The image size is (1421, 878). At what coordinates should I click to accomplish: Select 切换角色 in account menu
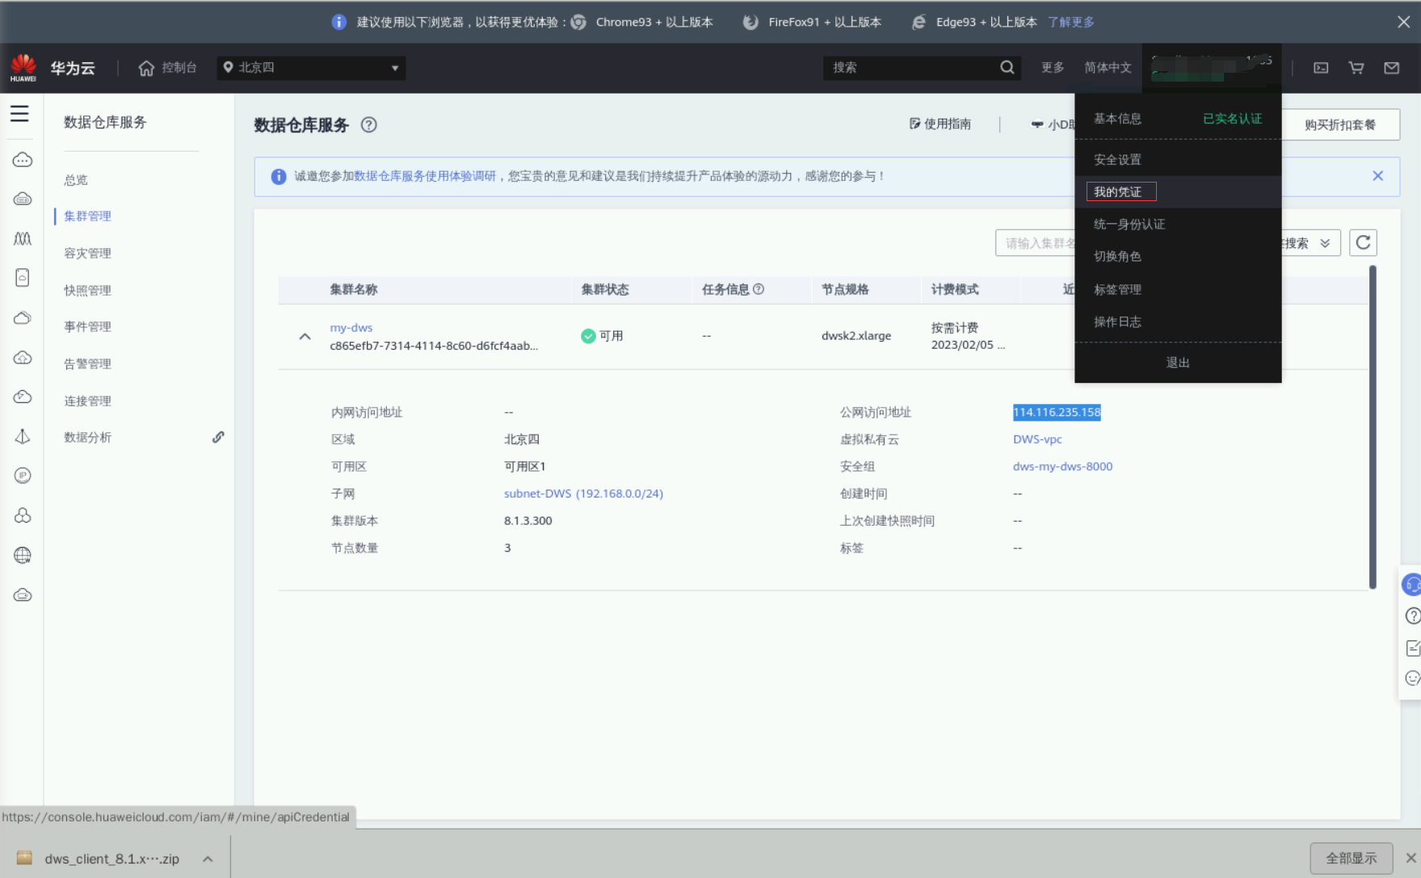[1117, 257]
